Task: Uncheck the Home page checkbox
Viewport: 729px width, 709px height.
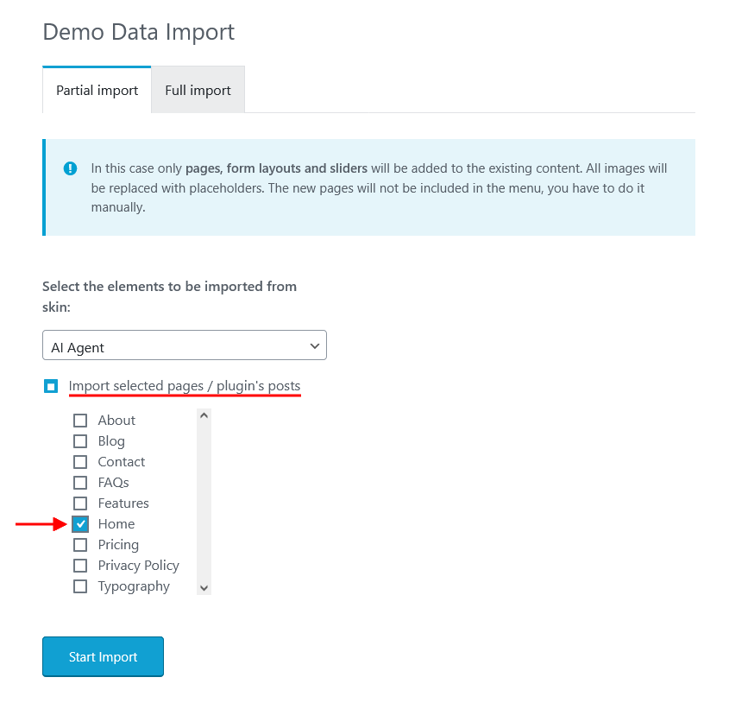Action: [x=80, y=524]
